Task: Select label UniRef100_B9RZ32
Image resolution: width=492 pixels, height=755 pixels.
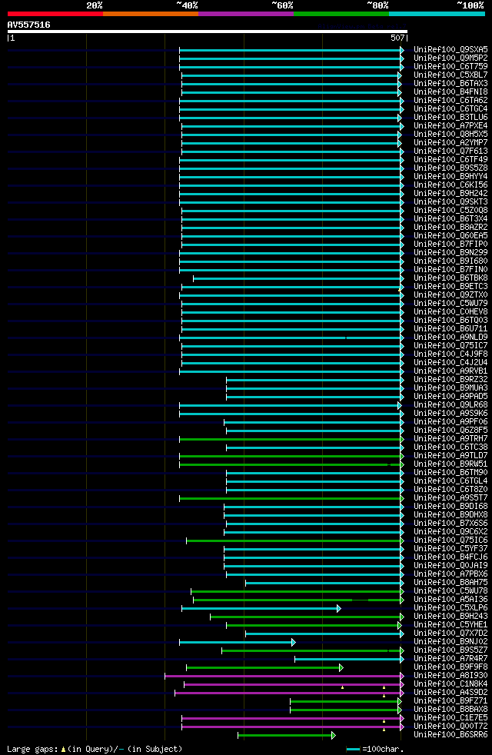Action: [450, 380]
